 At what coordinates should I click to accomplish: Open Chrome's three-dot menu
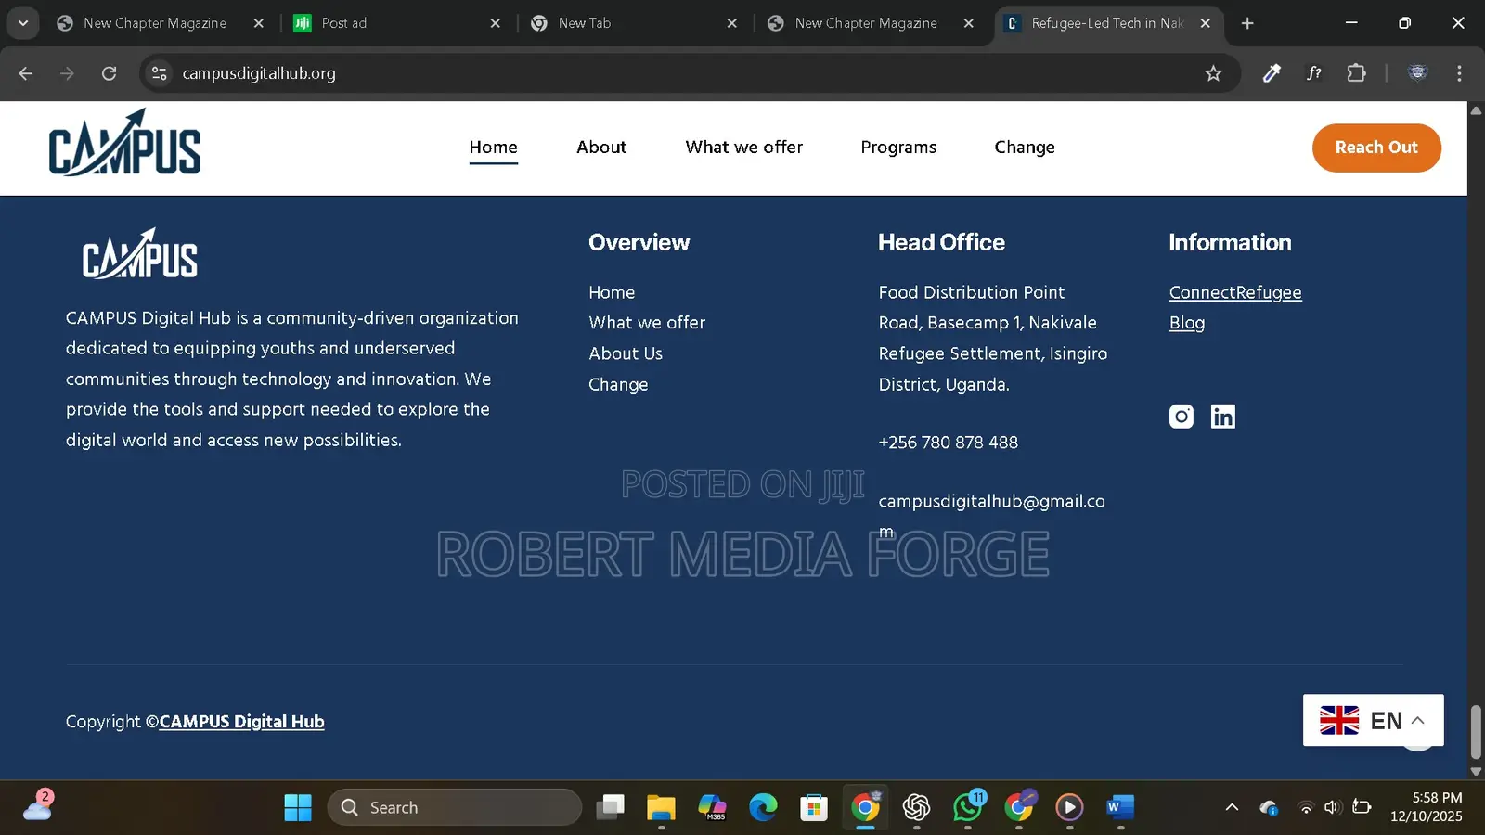(1458, 73)
